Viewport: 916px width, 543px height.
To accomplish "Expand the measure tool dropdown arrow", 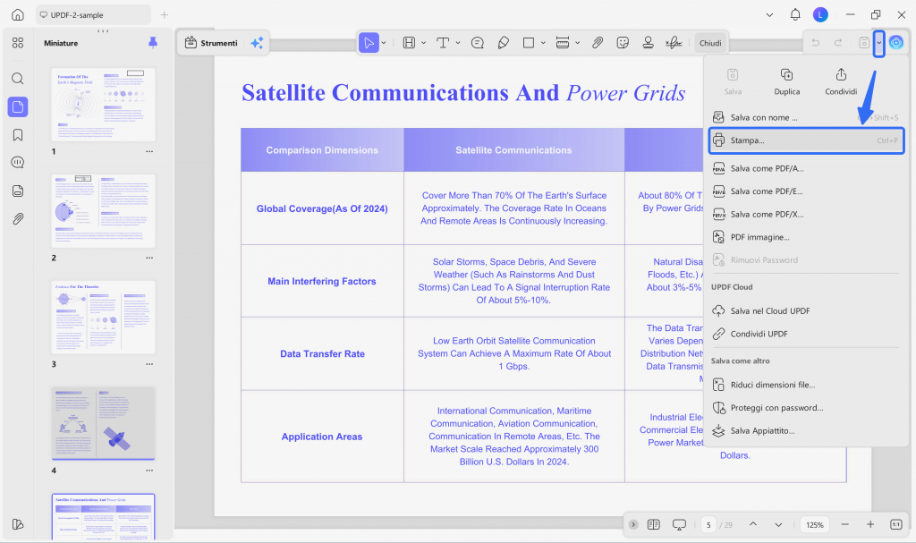I will click(577, 43).
